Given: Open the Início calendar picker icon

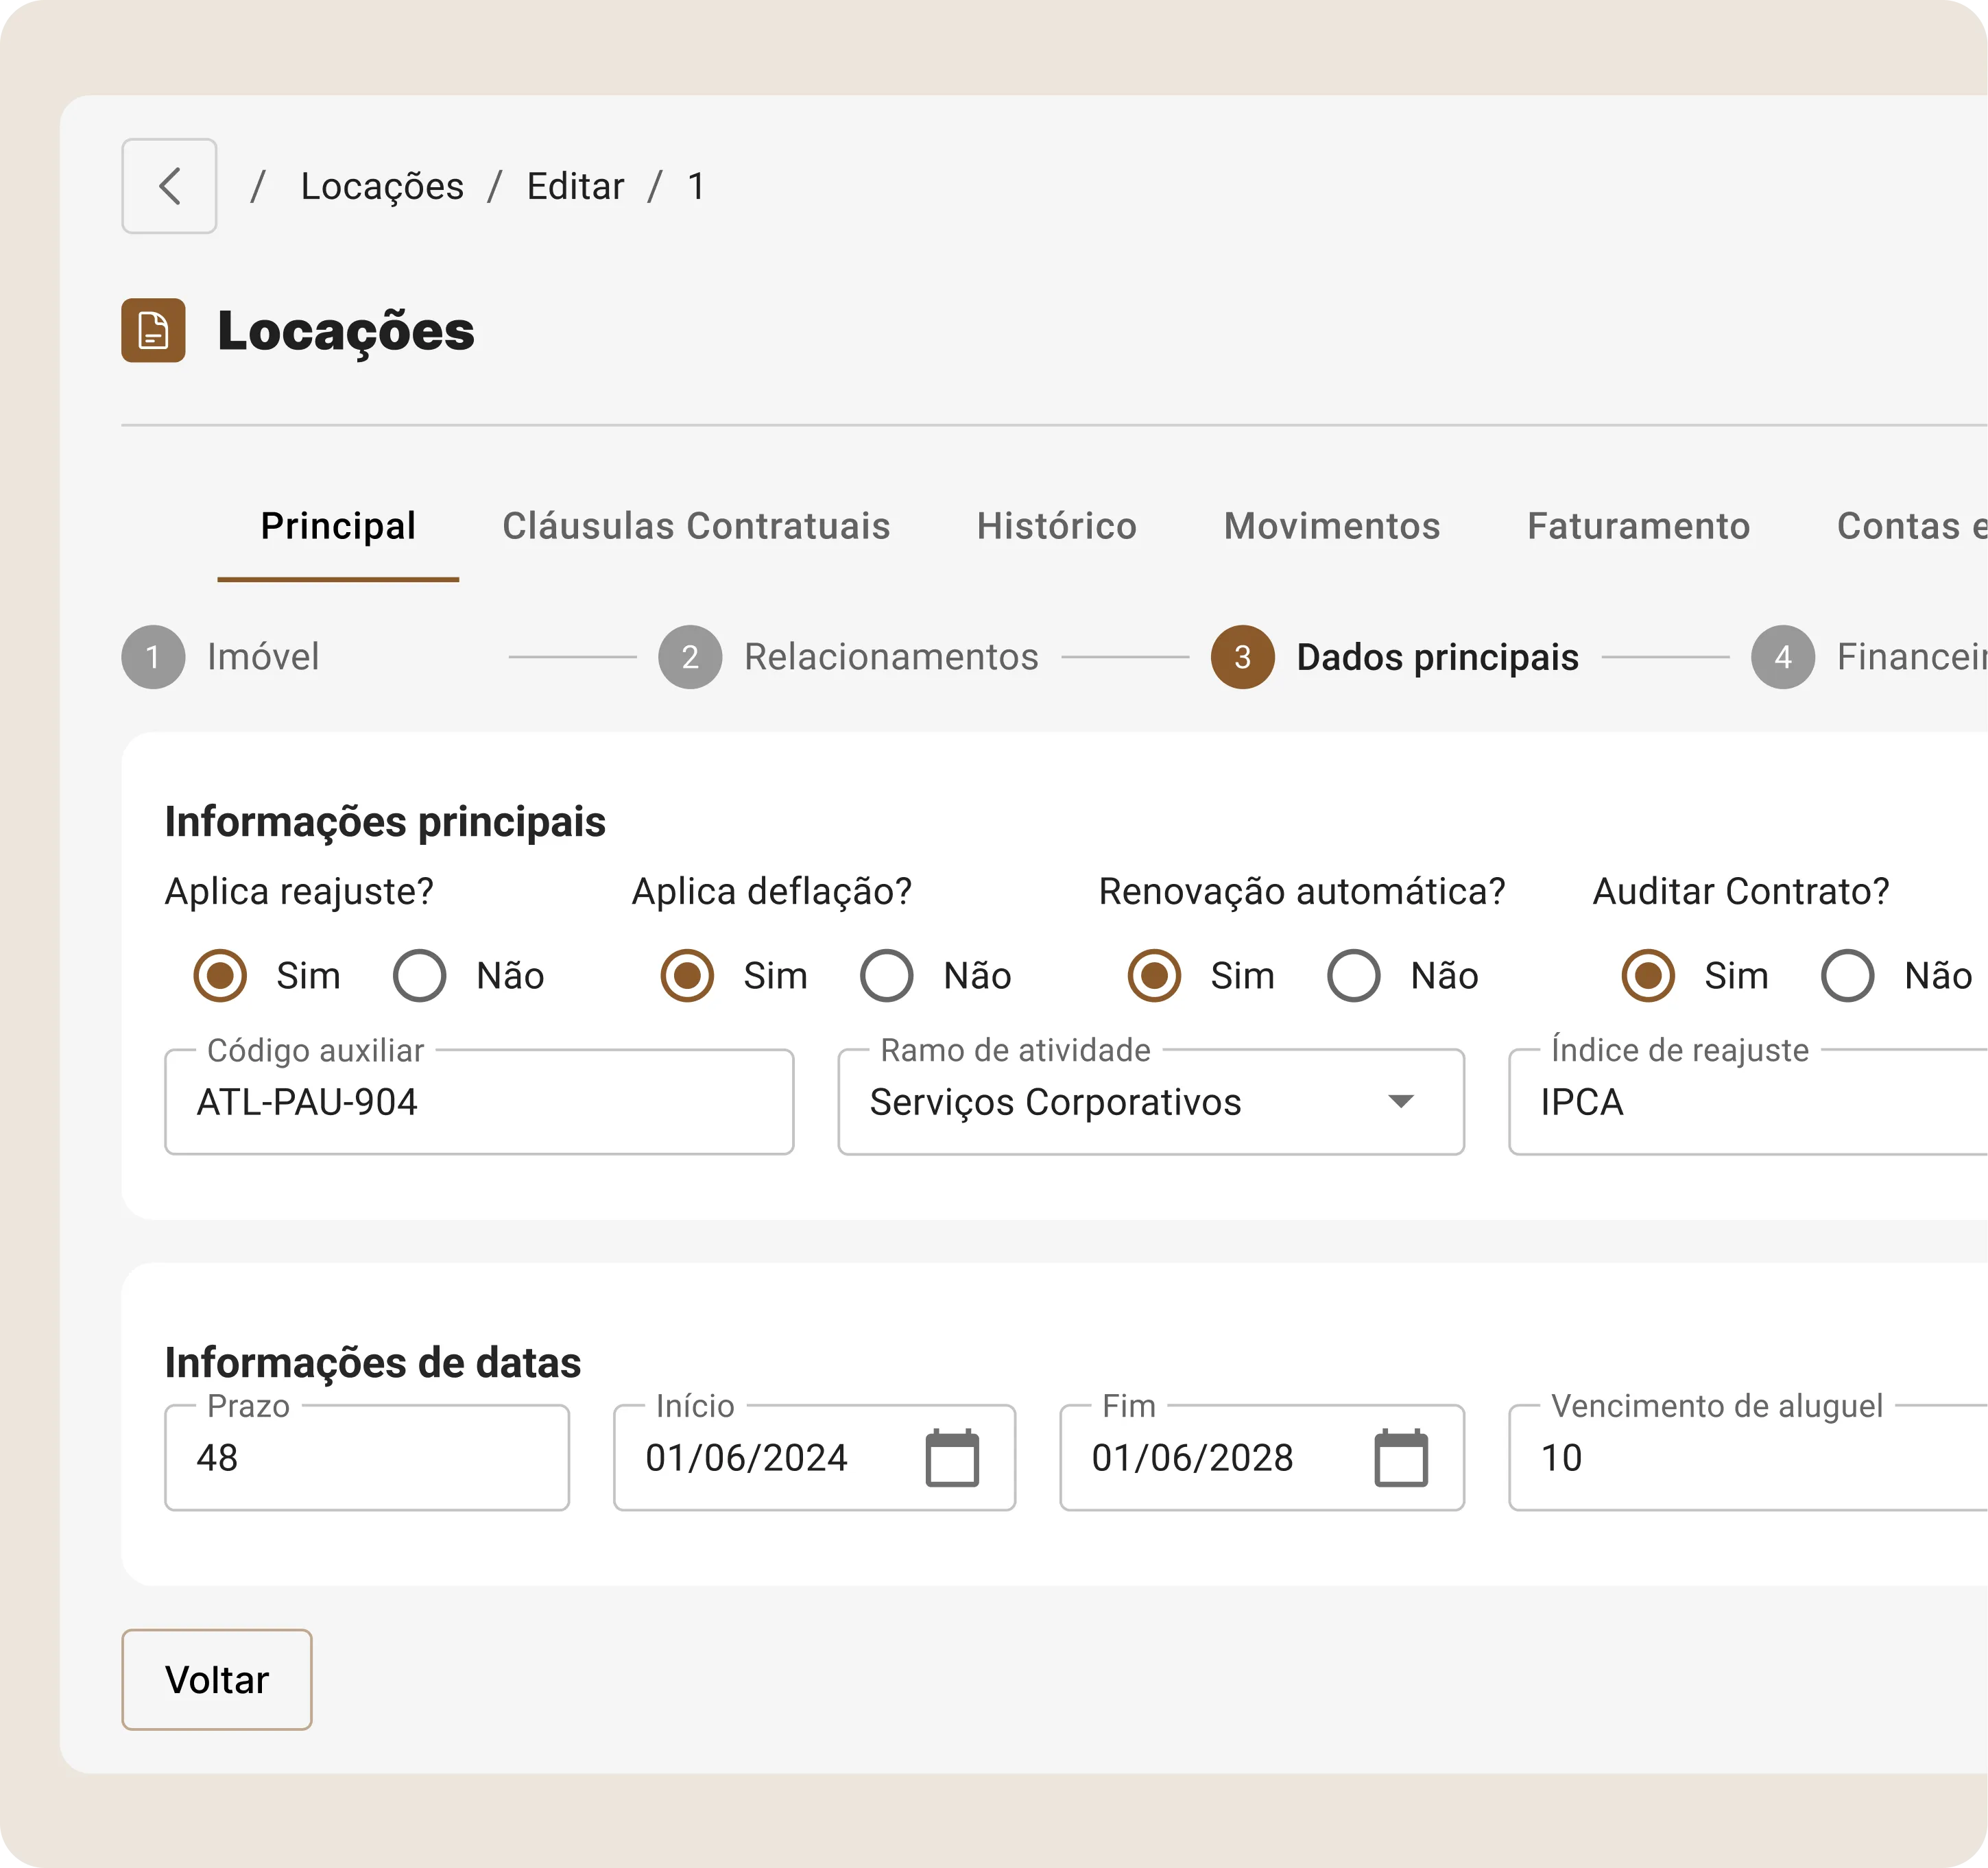Looking at the screenshot, I should (x=951, y=1458).
